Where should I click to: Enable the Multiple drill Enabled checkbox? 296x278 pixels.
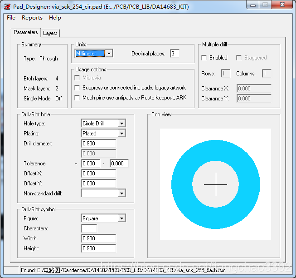[x=204, y=58]
